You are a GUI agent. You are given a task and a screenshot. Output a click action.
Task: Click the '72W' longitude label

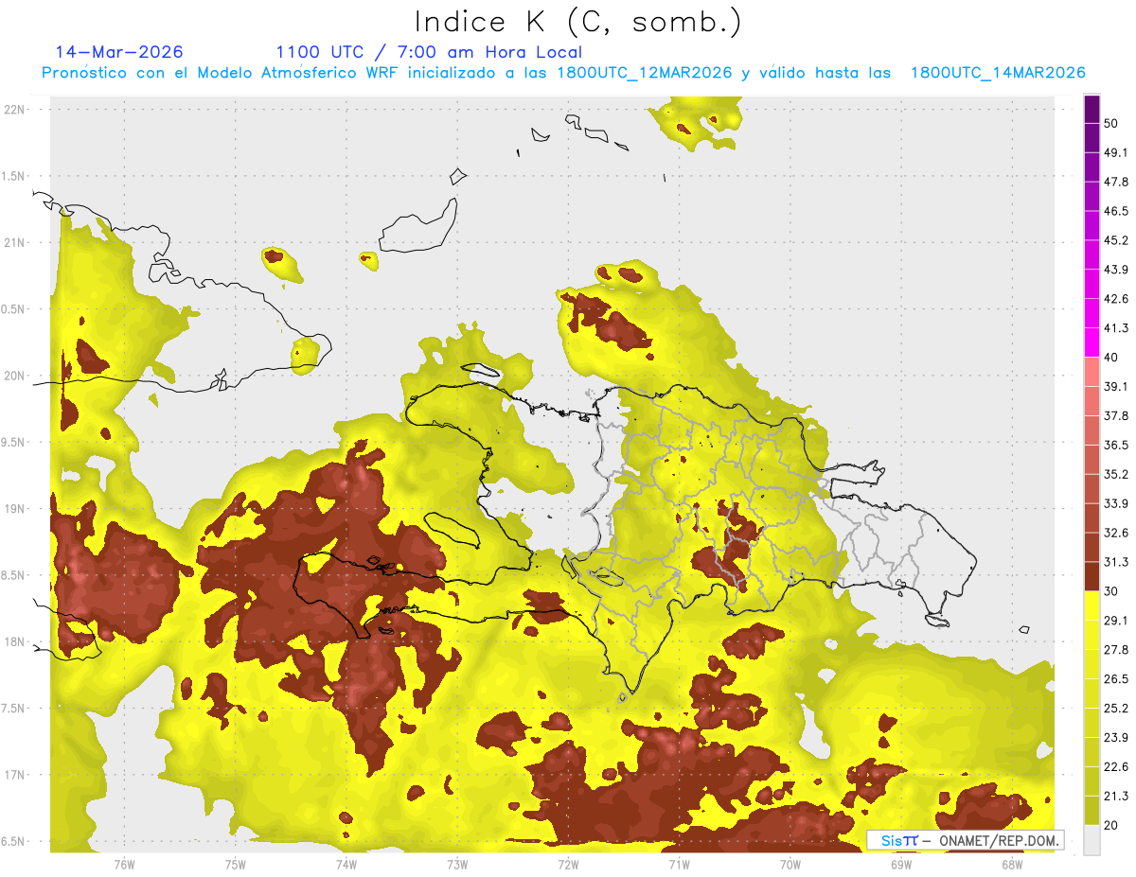coord(568,865)
